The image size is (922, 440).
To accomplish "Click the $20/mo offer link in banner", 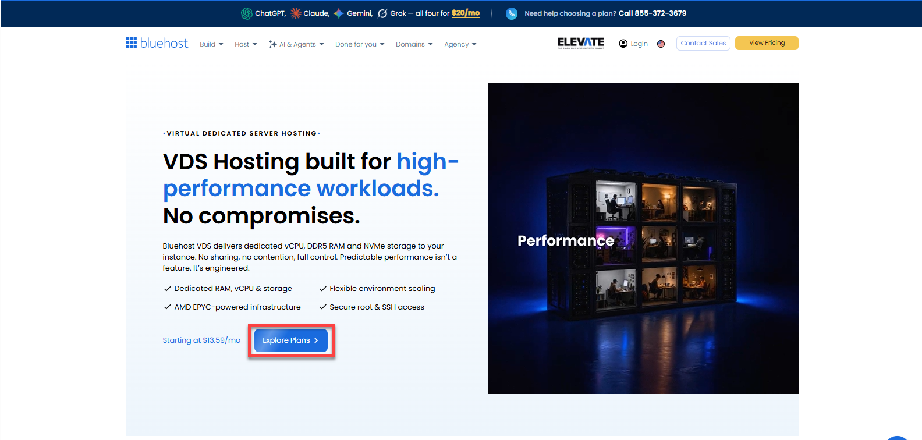I will [x=466, y=13].
